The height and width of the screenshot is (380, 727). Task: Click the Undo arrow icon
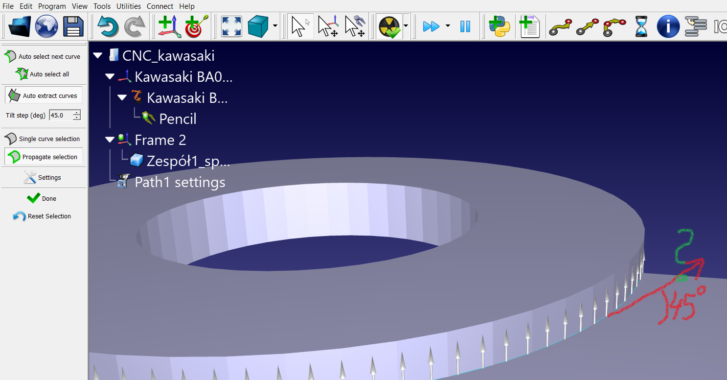click(x=108, y=26)
